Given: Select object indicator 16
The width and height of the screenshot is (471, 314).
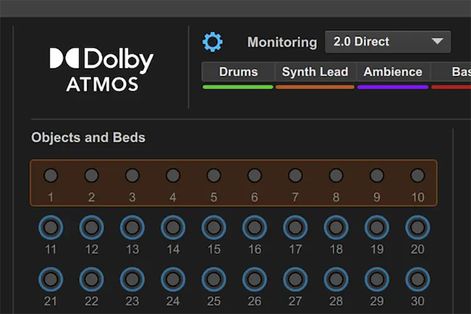Looking at the screenshot, I should tap(254, 227).
